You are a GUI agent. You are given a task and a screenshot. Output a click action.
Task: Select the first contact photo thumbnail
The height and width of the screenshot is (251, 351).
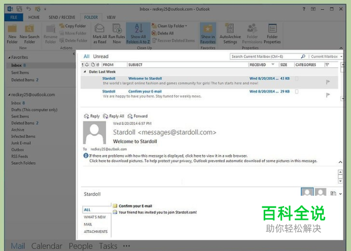point(307,192)
